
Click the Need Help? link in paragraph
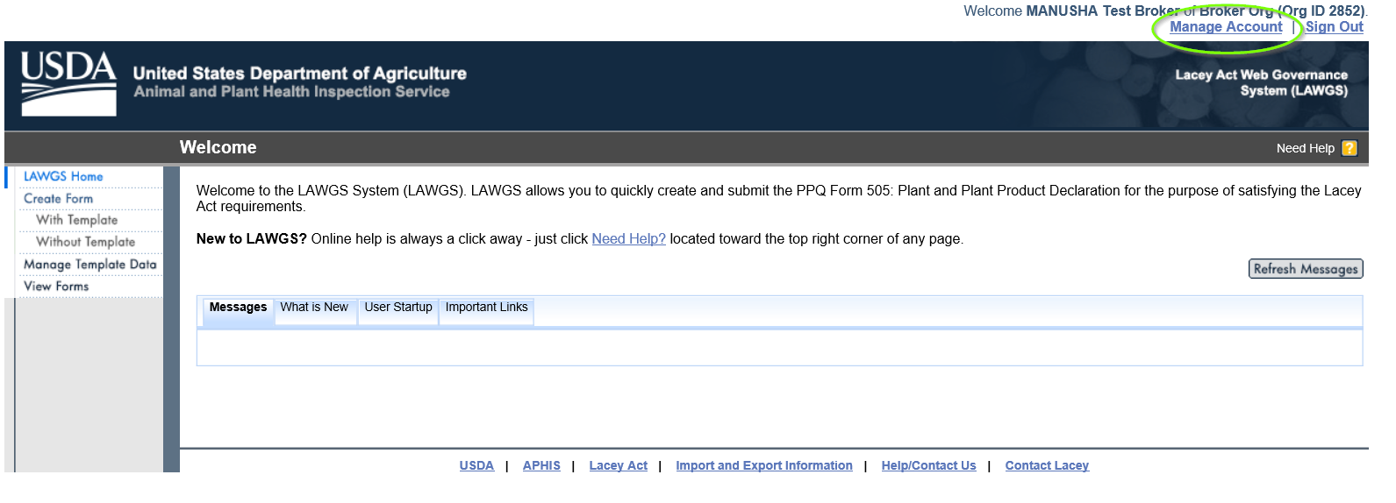click(628, 239)
